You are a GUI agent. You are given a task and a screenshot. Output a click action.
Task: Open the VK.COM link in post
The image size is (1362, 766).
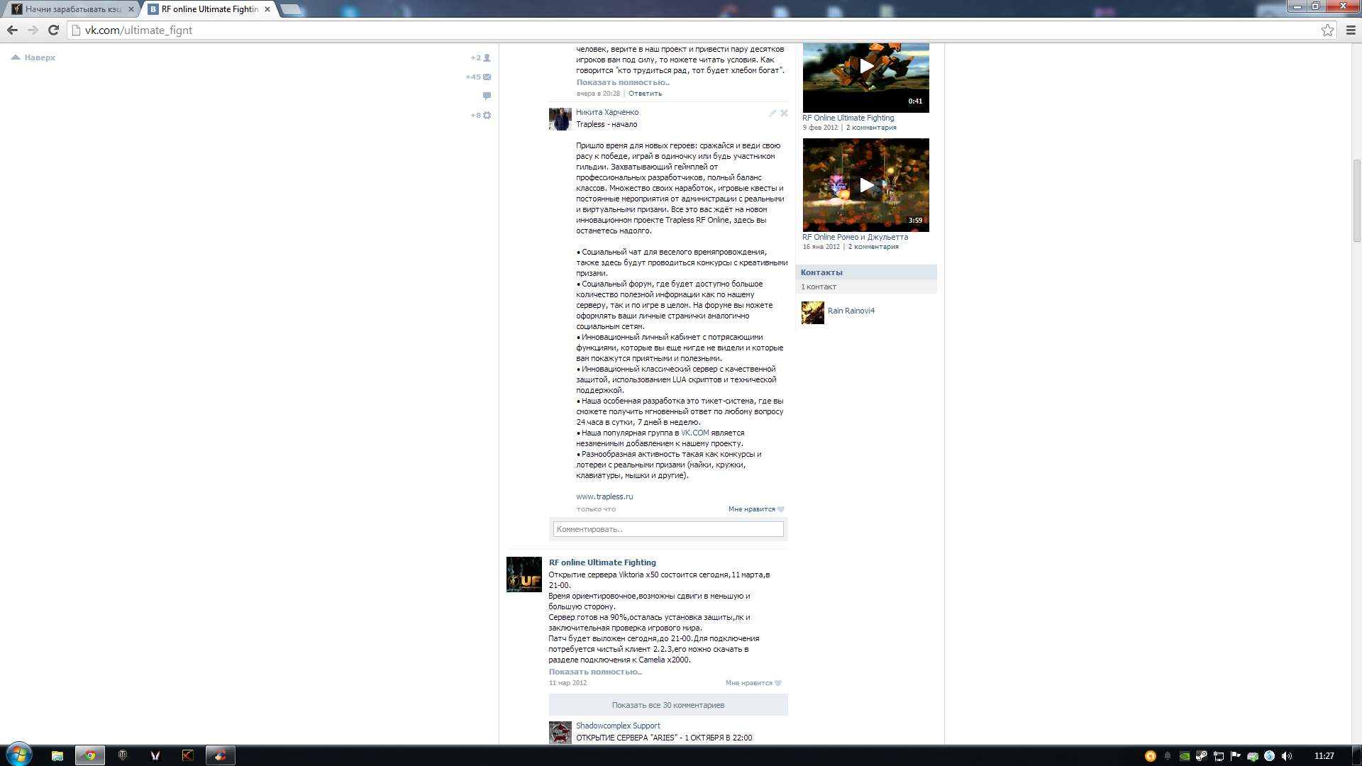tap(695, 433)
